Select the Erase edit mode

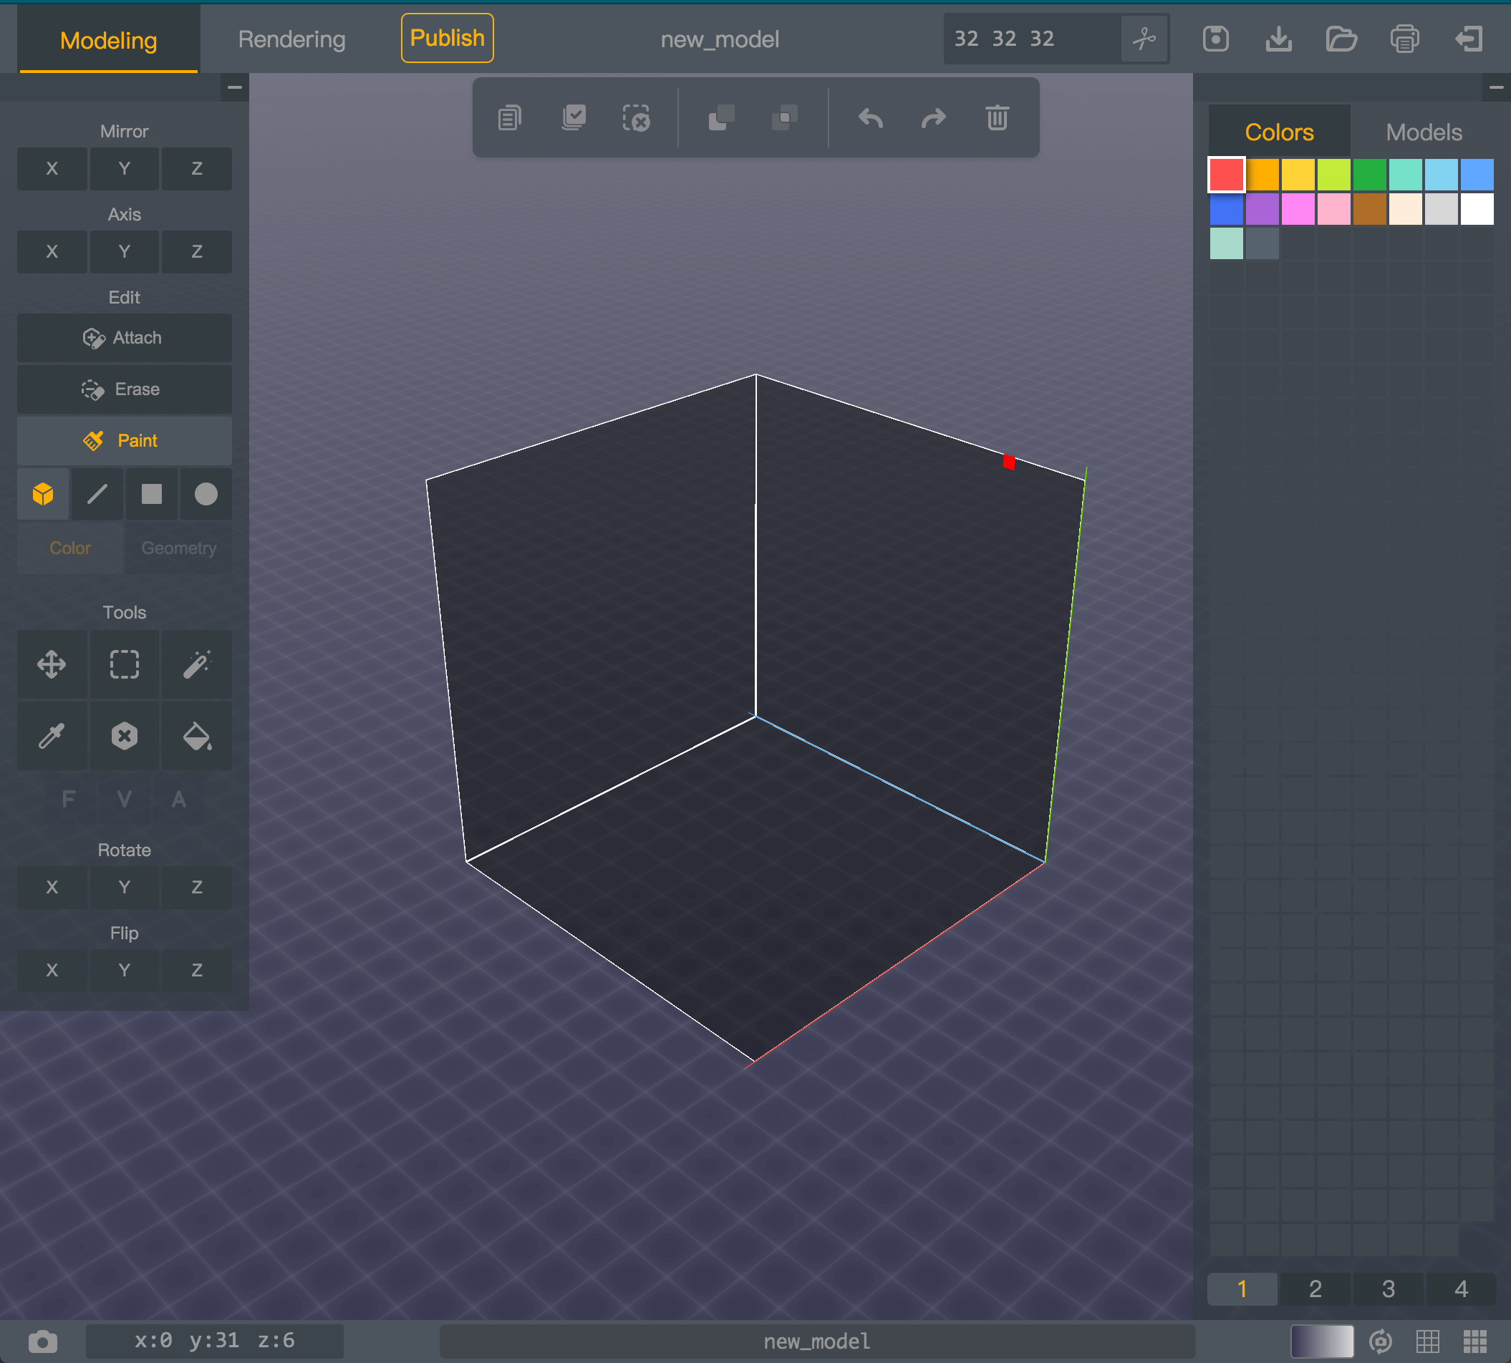coord(125,389)
